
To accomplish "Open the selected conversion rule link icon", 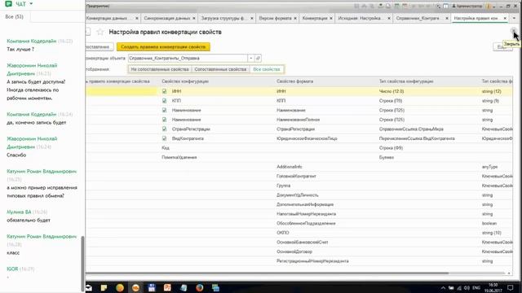I will pyautogui.click(x=258, y=58).
